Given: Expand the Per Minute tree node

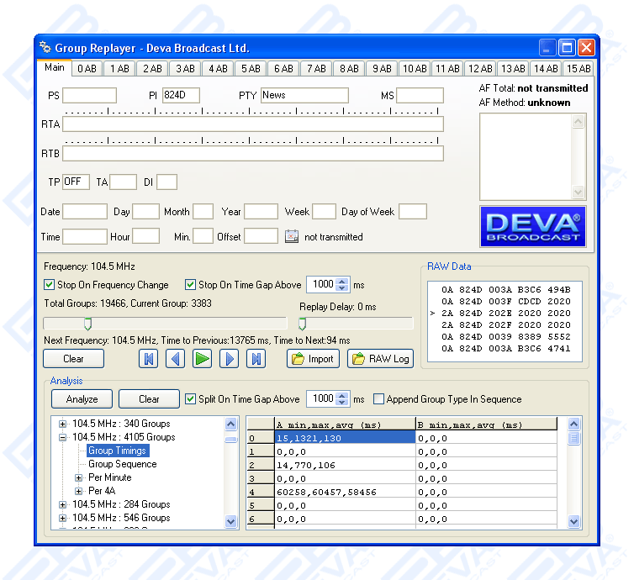Looking at the screenshot, I should tap(79, 477).
